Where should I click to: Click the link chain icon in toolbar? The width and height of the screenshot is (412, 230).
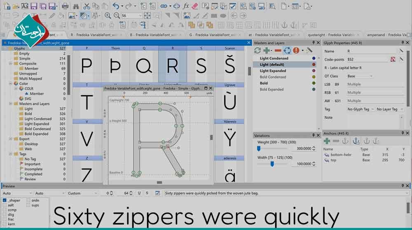(x=164, y=6)
